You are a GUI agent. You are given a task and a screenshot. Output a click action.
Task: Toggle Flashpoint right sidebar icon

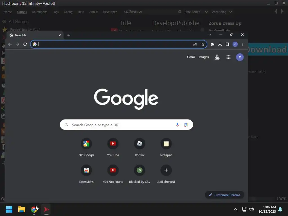pyautogui.click(x=283, y=11)
